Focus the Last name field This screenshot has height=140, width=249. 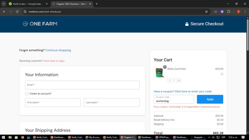point(112,102)
